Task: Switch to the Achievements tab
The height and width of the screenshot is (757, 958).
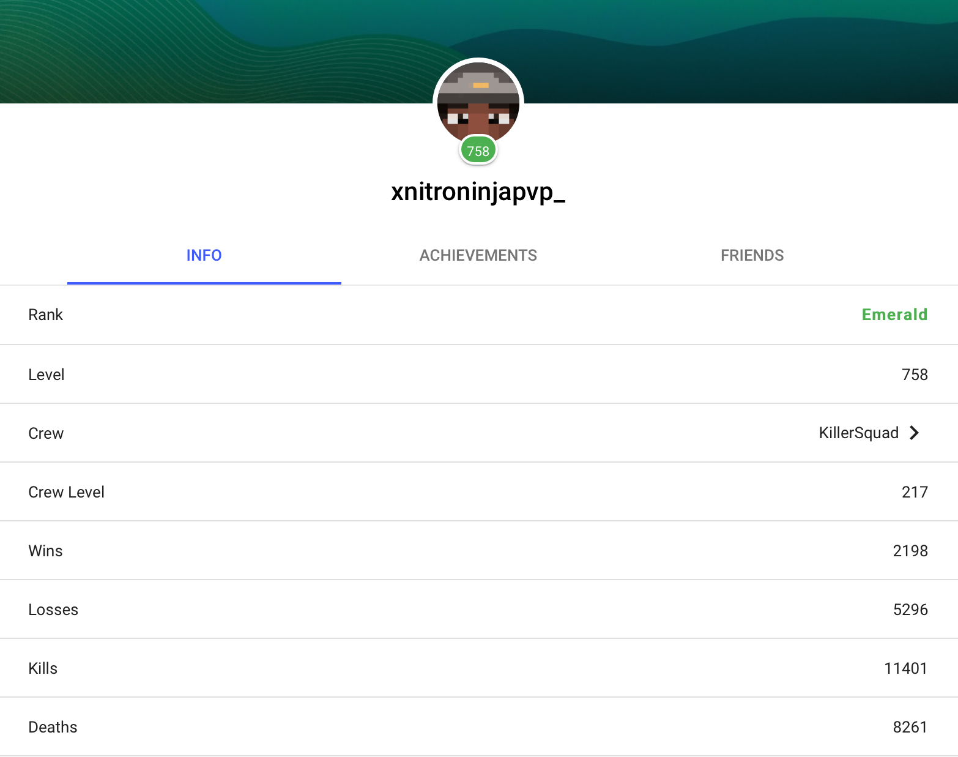Action: coord(478,255)
